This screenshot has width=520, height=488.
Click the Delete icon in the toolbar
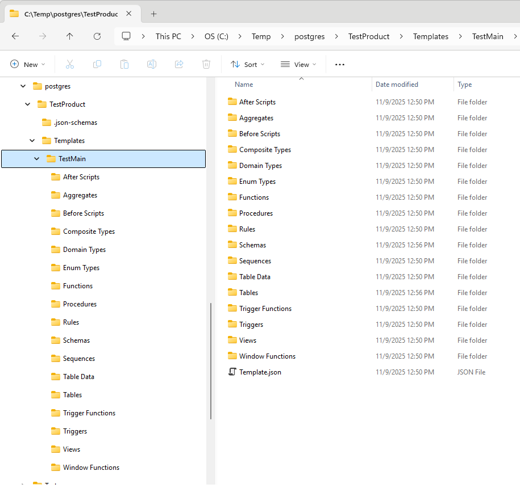[x=206, y=64]
